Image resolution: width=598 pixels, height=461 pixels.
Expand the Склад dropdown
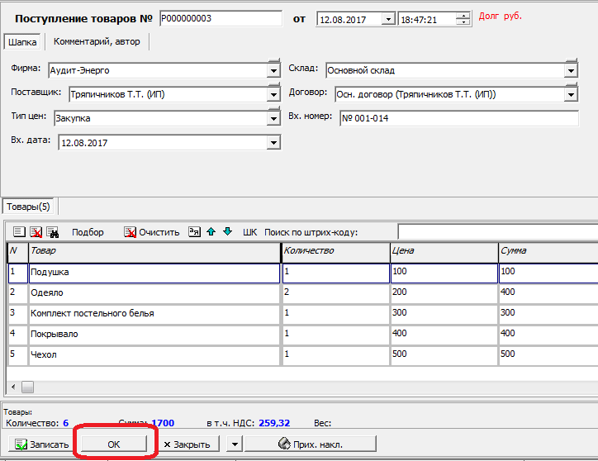tap(571, 71)
